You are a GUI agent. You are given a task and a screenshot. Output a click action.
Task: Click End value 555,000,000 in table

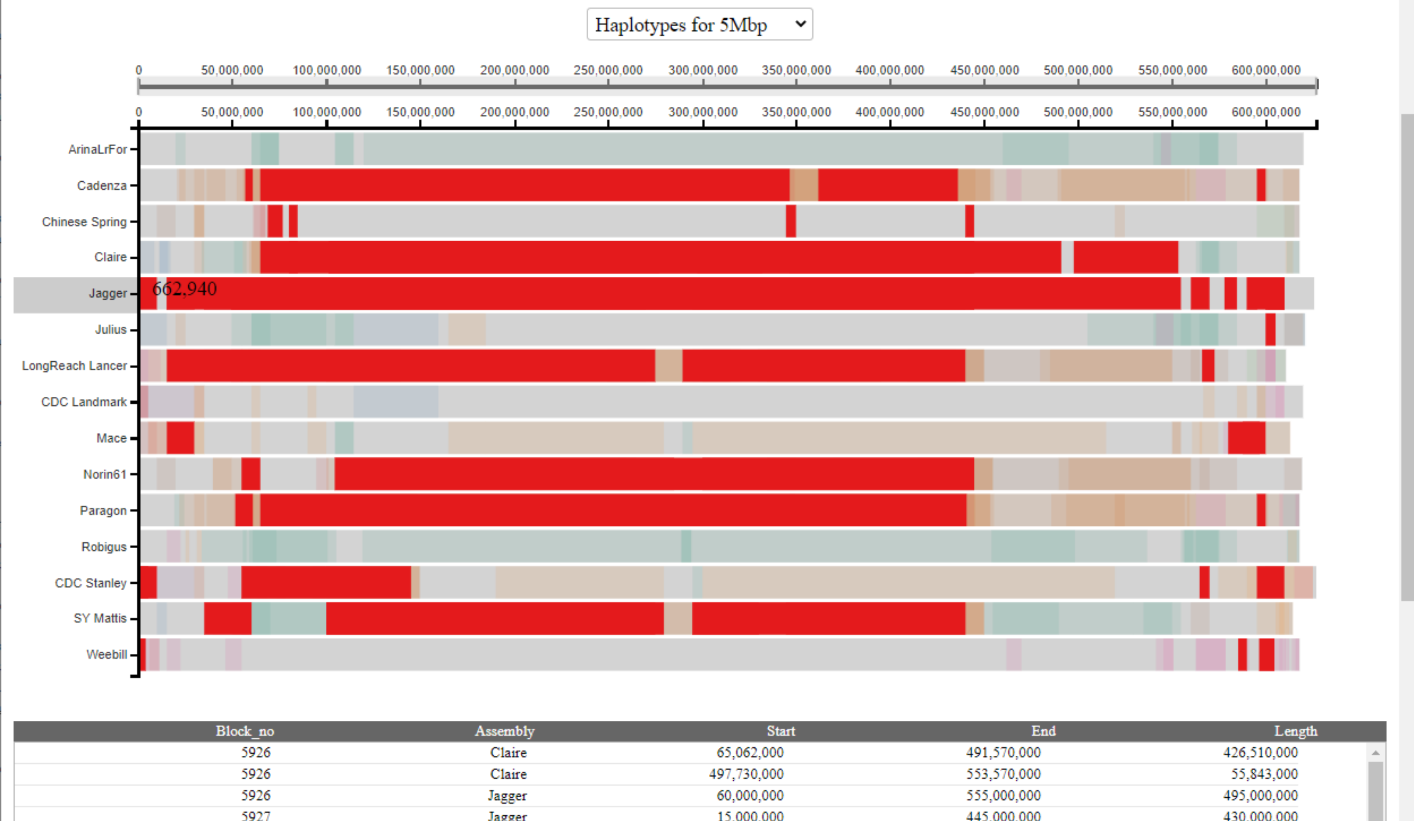(x=1003, y=796)
